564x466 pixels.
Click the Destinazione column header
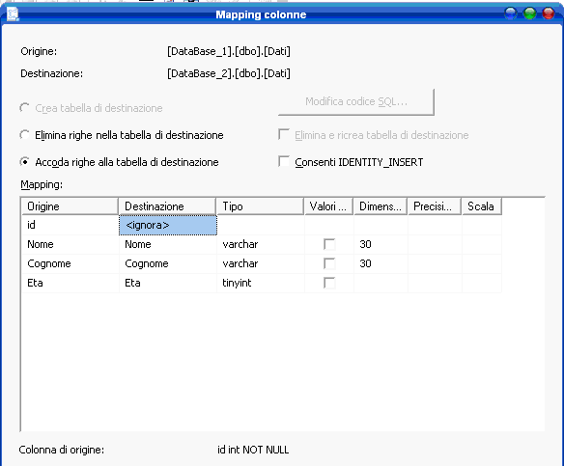point(167,206)
